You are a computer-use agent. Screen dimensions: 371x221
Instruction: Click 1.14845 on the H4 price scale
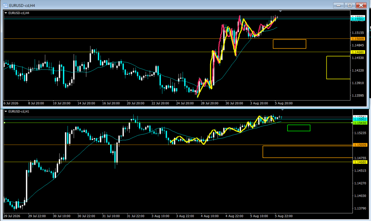[358, 45]
